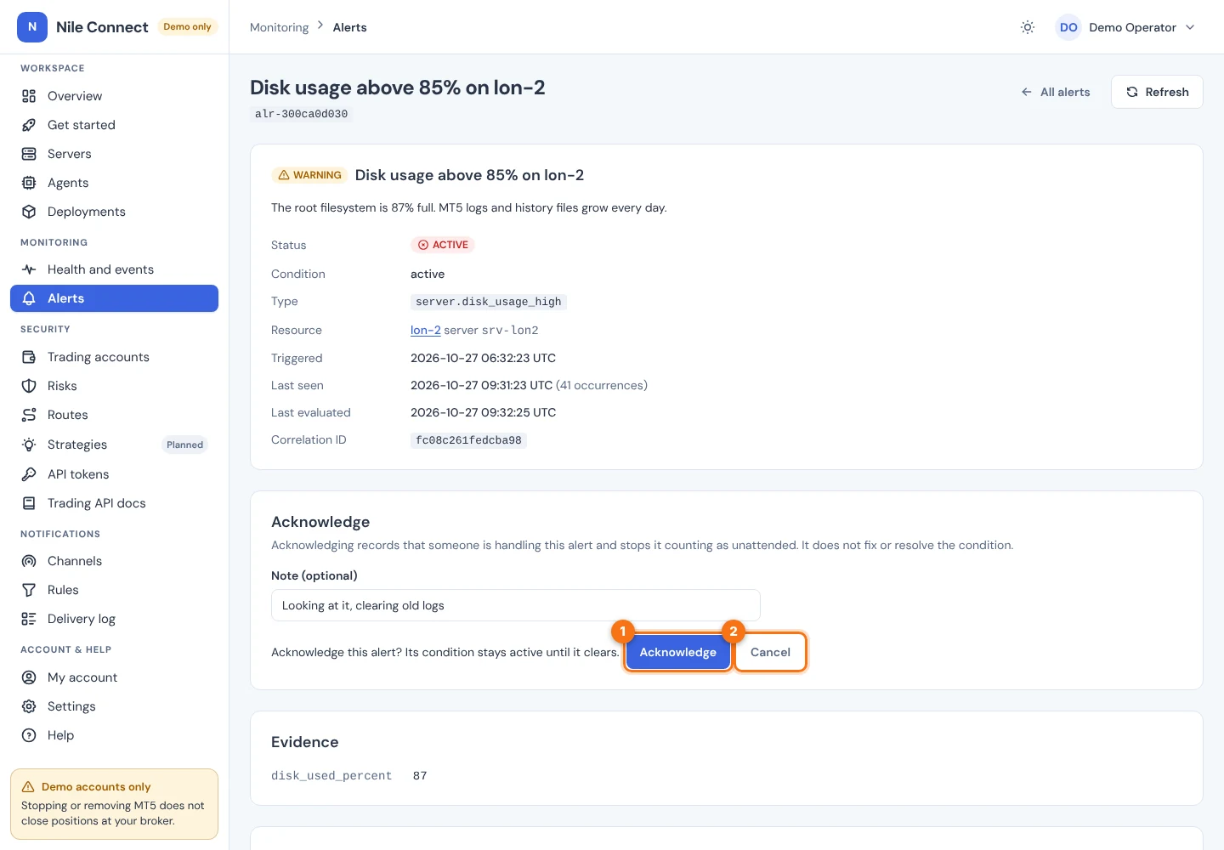Viewport: 1224px width, 850px height.
Task: Click the Delivery log list icon
Action: coord(29,619)
